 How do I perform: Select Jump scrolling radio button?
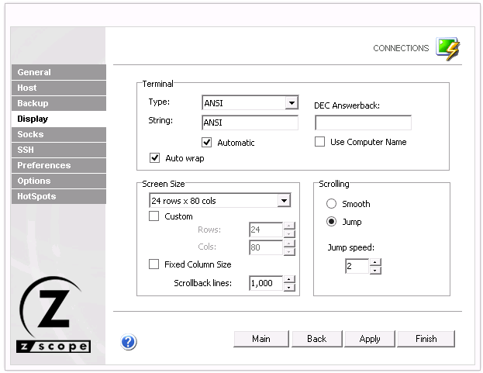[331, 222]
